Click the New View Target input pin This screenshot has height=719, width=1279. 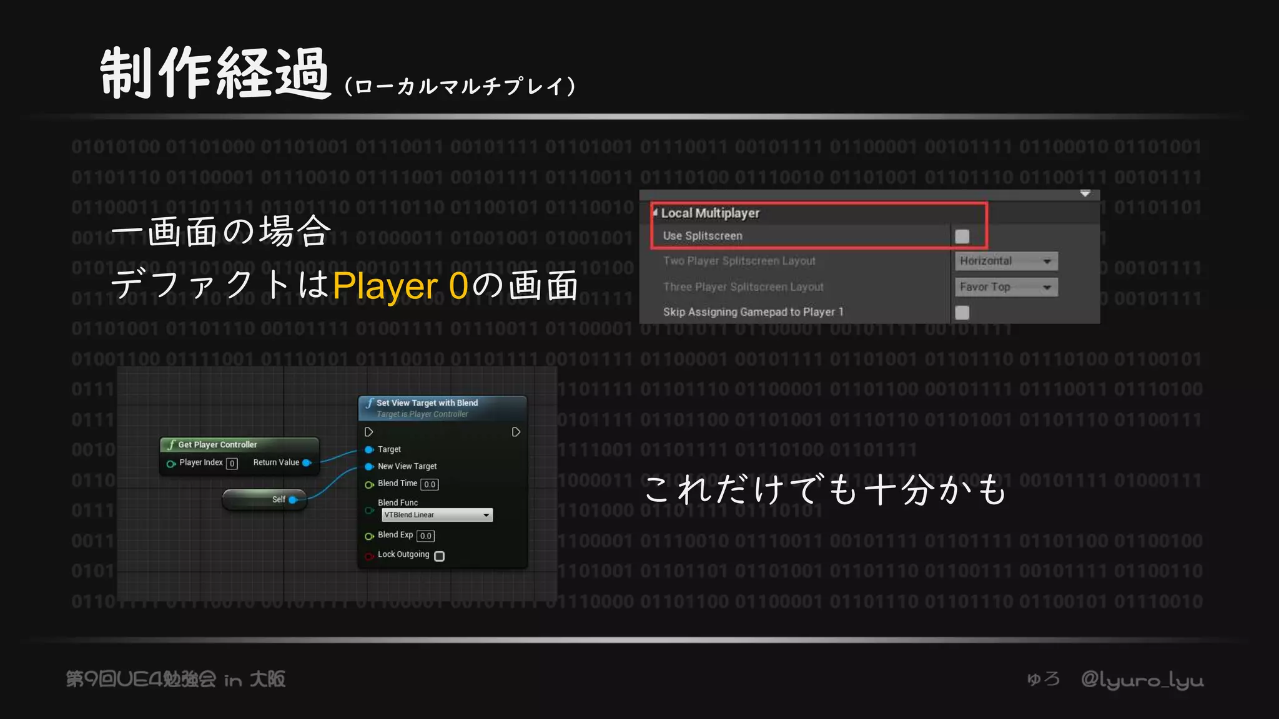pyautogui.click(x=369, y=466)
